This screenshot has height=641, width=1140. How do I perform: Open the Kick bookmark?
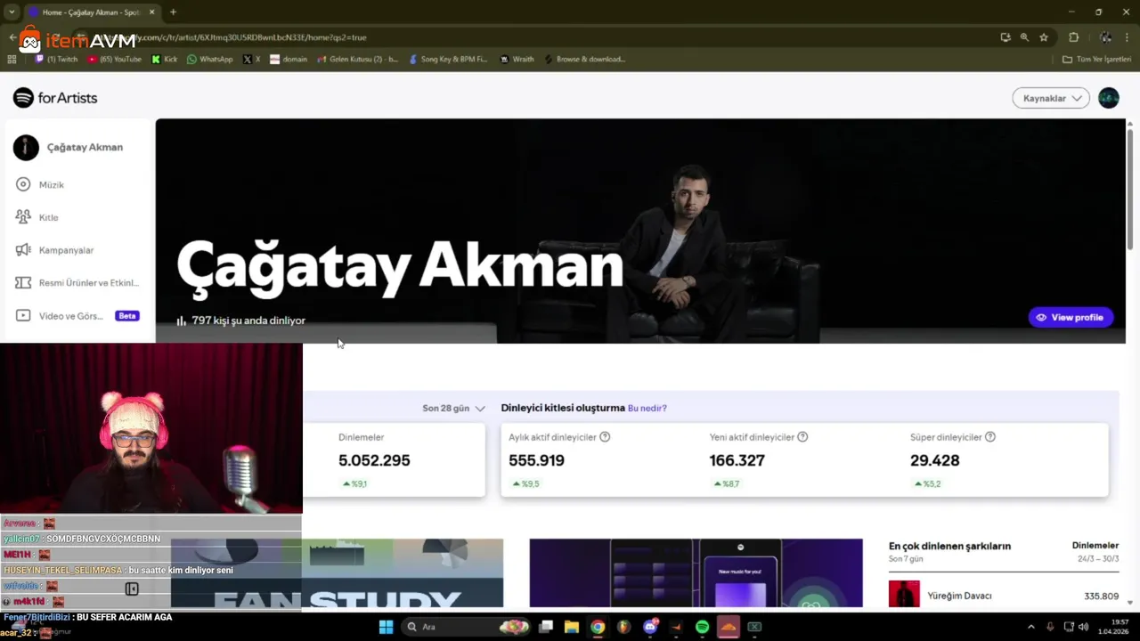(165, 60)
